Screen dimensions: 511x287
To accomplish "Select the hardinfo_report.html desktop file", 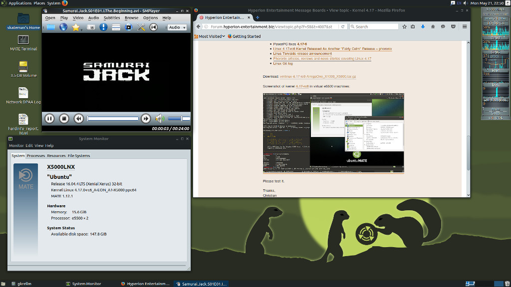I will [23, 124].
